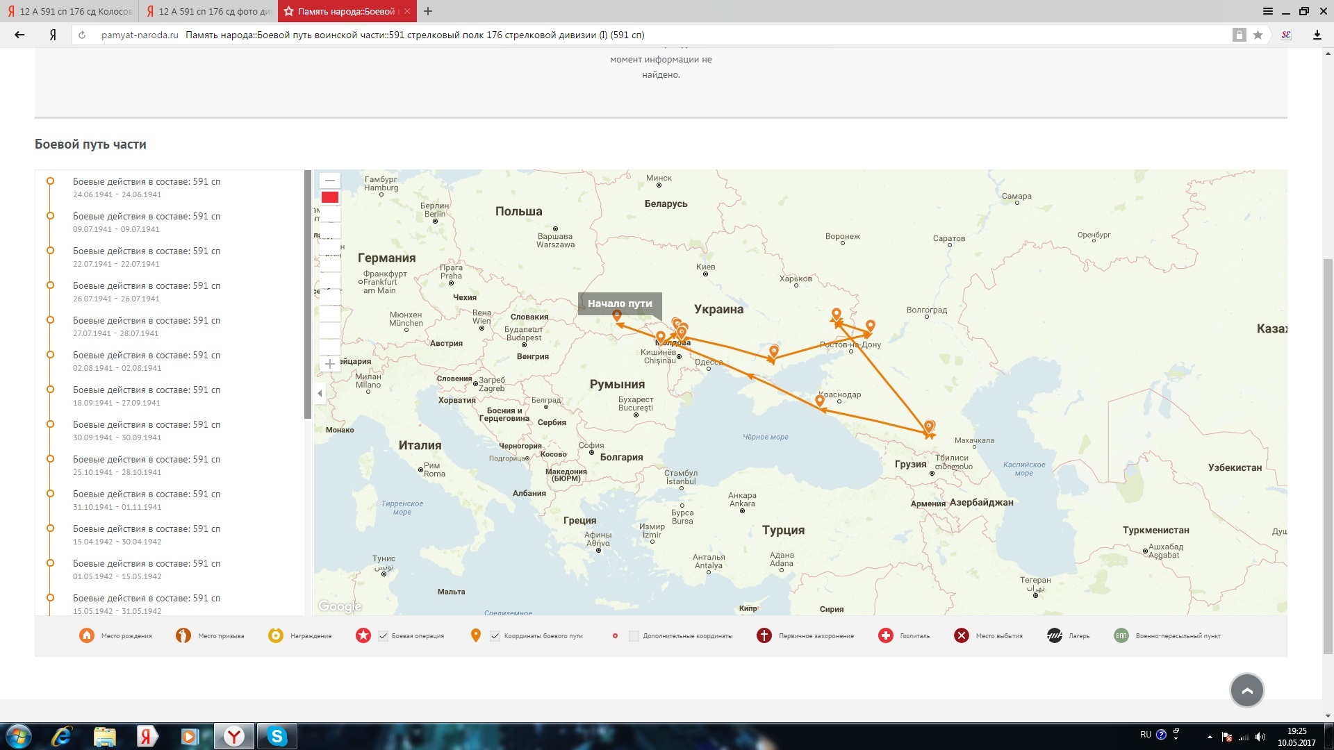The height and width of the screenshot is (750, 1334).
Task: Collapse the side list with the left arrow
Action: [320, 394]
